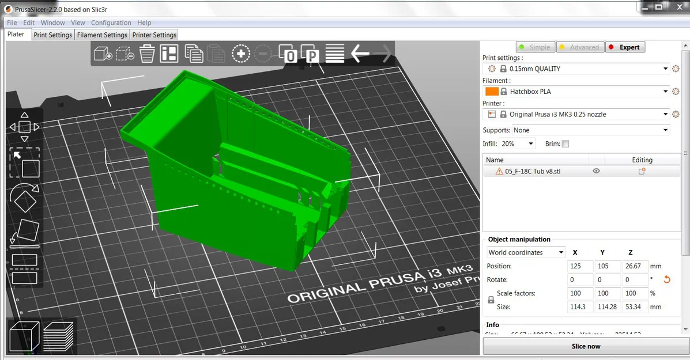690x360 pixels.
Task: Open the Infill percentage dropdown
Action: click(x=517, y=144)
